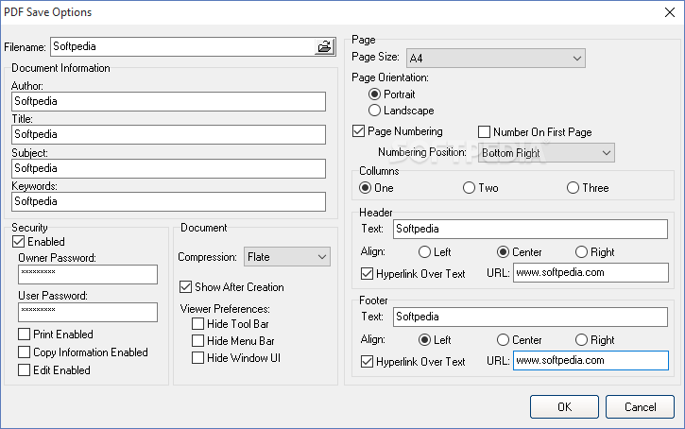Click the Title input field

(x=168, y=134)
